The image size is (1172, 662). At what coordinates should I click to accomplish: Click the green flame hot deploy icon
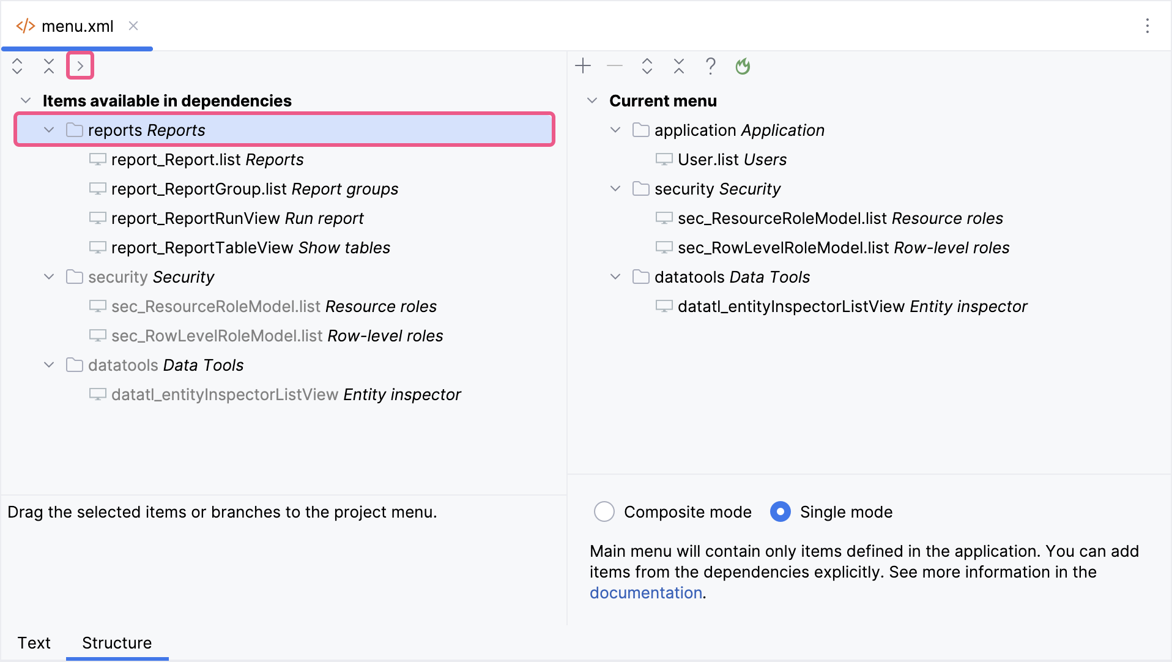click(743, 66)
